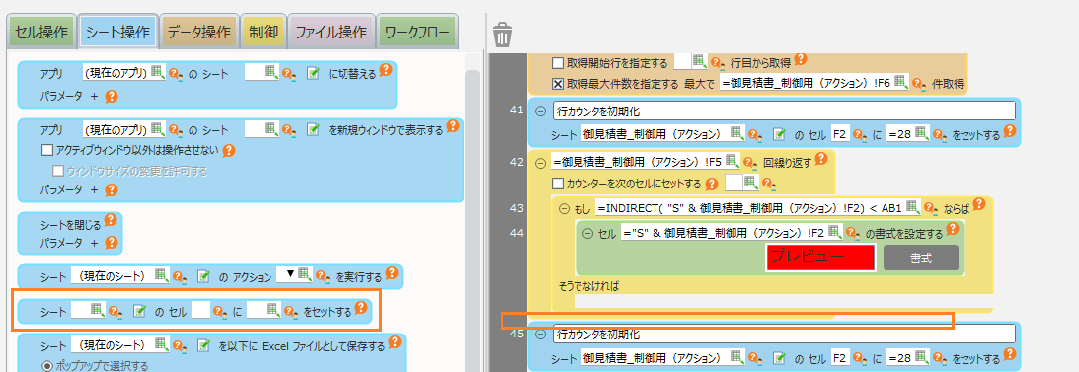Collapse command row 41
This screenshot has height=372, width=1079.
point(540,111)
